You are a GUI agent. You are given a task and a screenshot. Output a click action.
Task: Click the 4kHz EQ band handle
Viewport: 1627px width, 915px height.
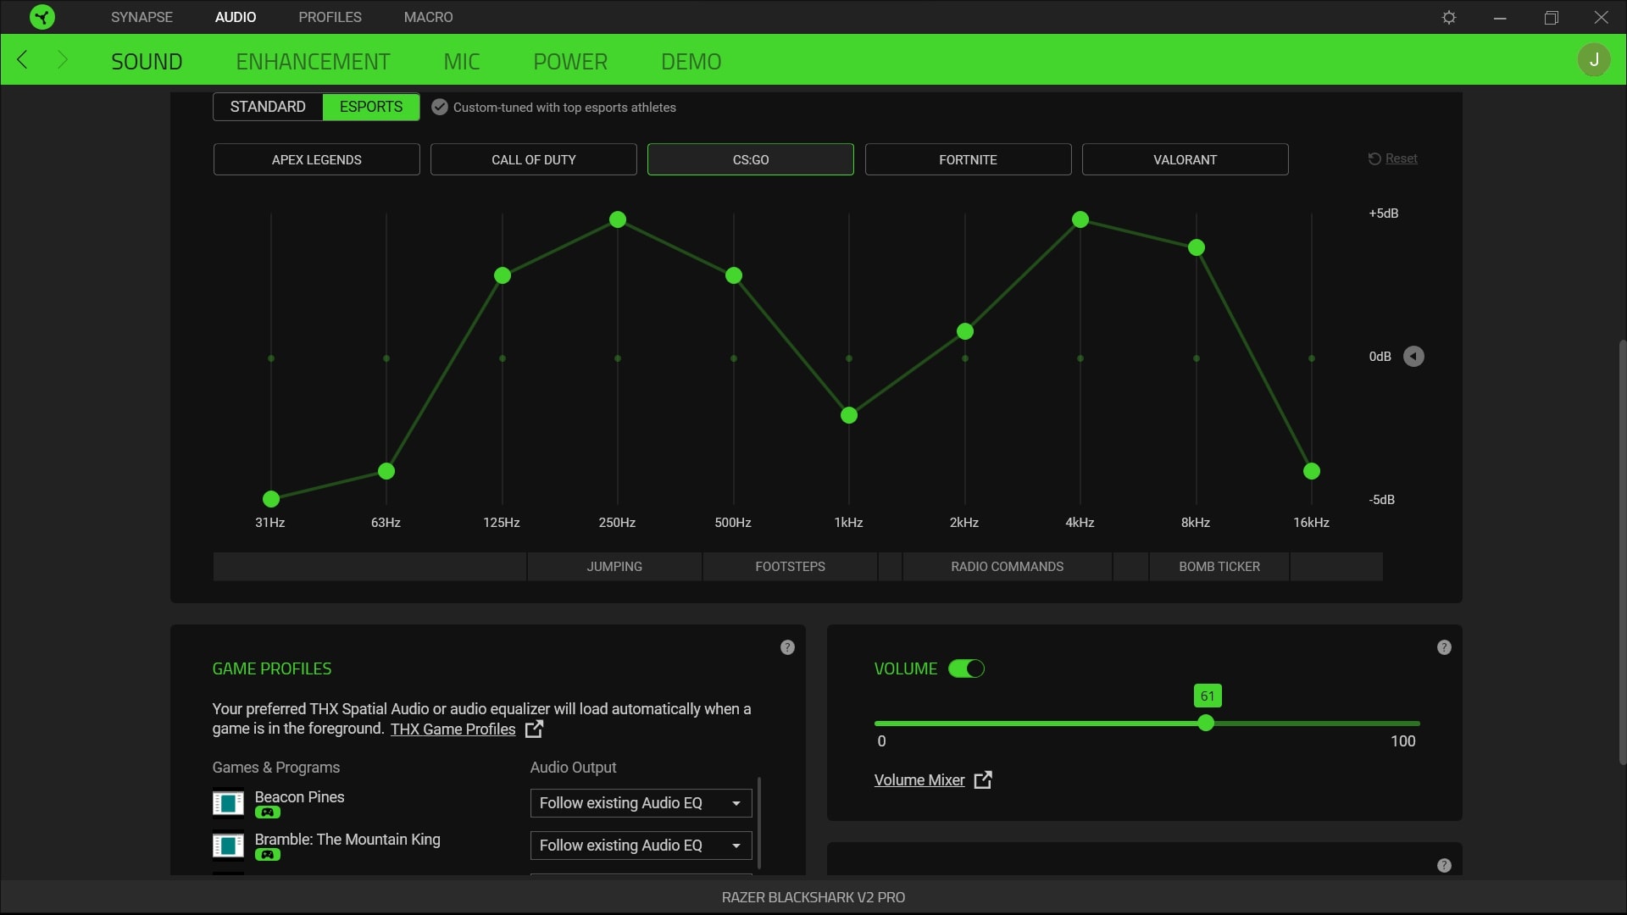1080,219
